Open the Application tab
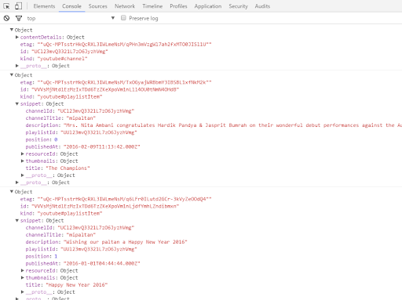 [208, 6]
